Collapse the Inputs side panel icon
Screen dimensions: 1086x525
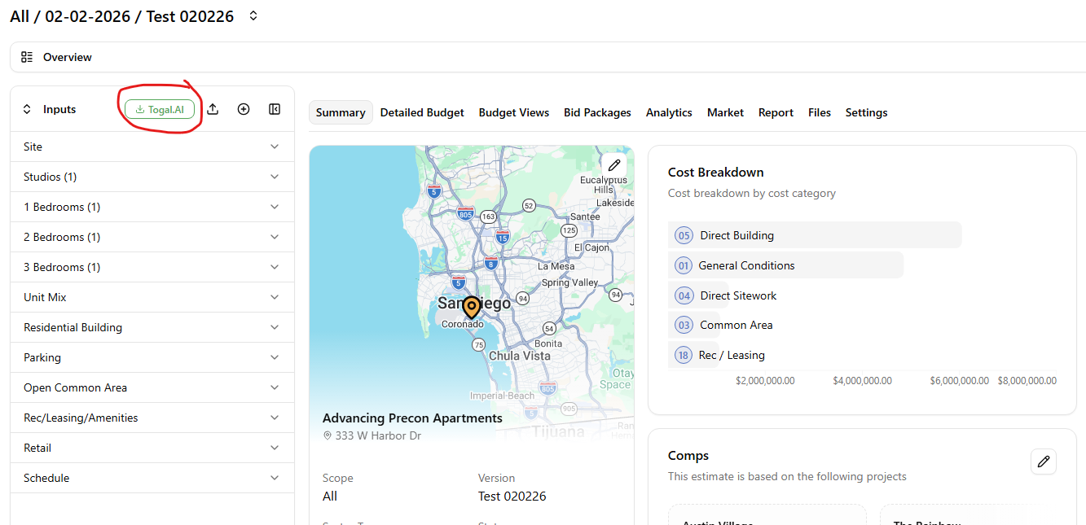tap(275, 109)
